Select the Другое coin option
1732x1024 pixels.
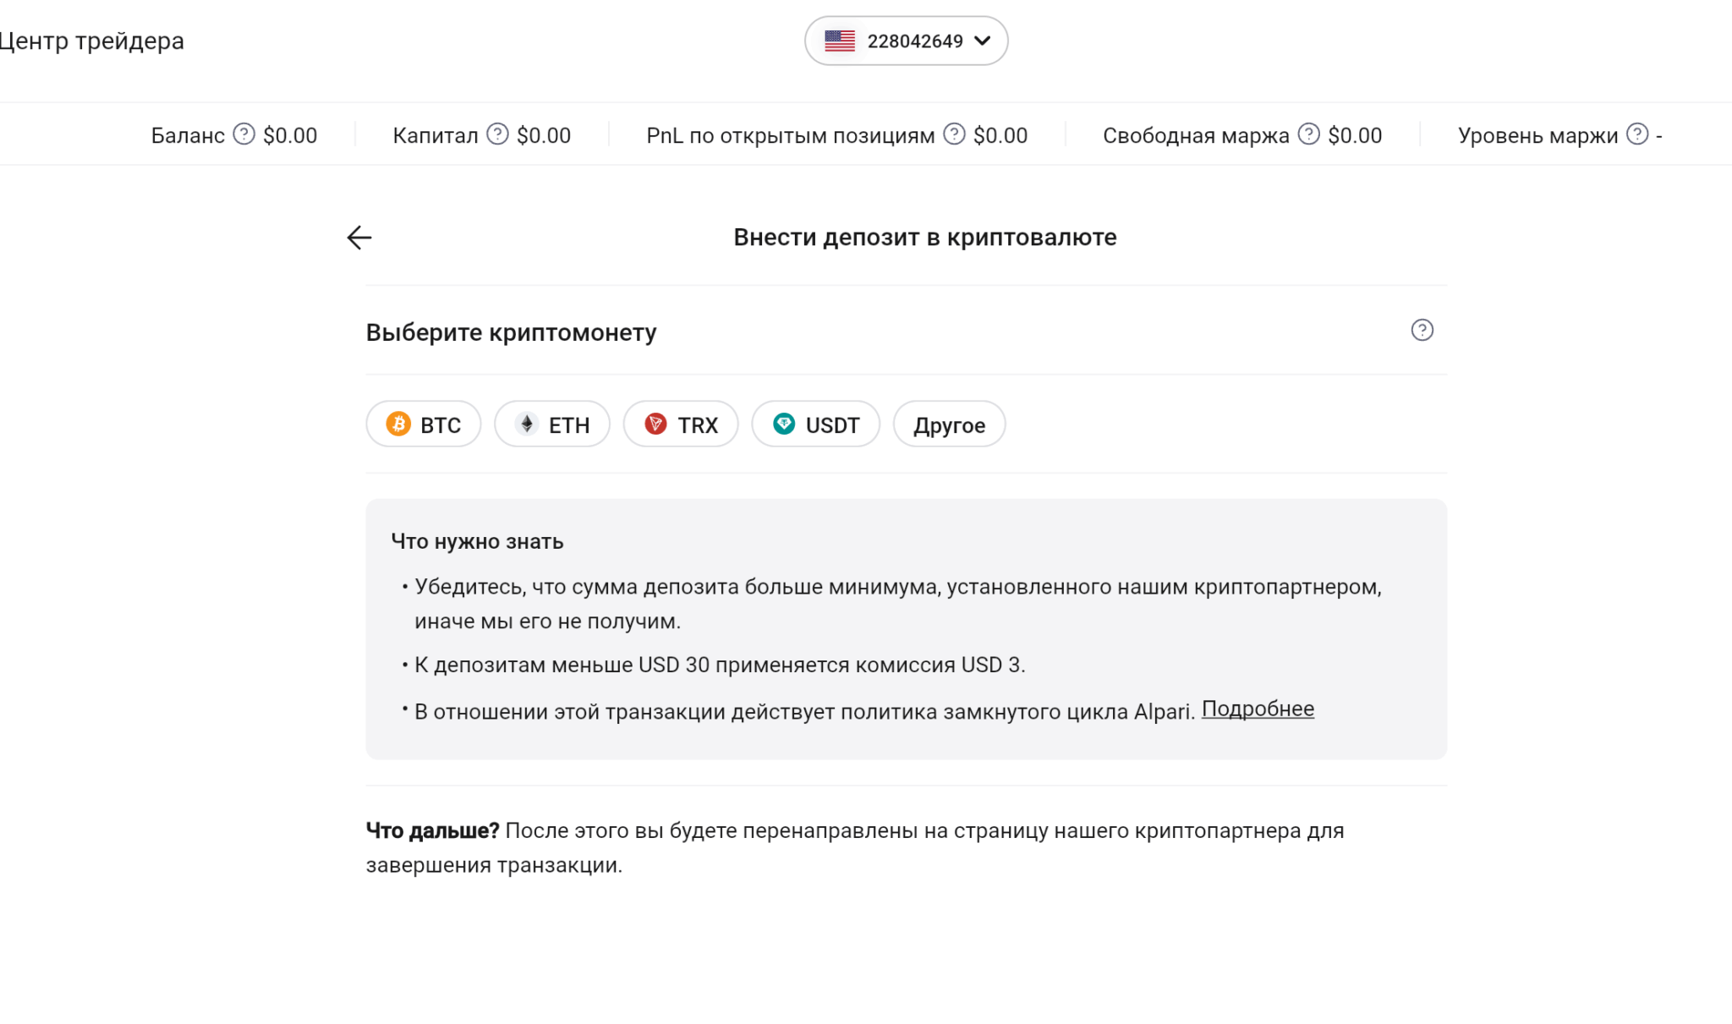coord(949,424)
